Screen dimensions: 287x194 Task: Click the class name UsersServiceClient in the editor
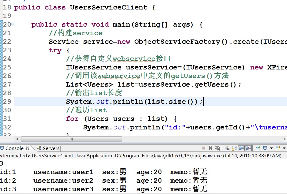click(x=108, y=7)
